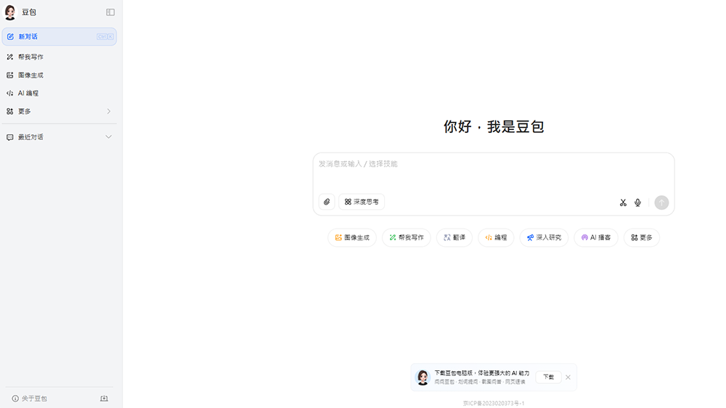Click the microphone voice input icon

[x=637, y=203]
